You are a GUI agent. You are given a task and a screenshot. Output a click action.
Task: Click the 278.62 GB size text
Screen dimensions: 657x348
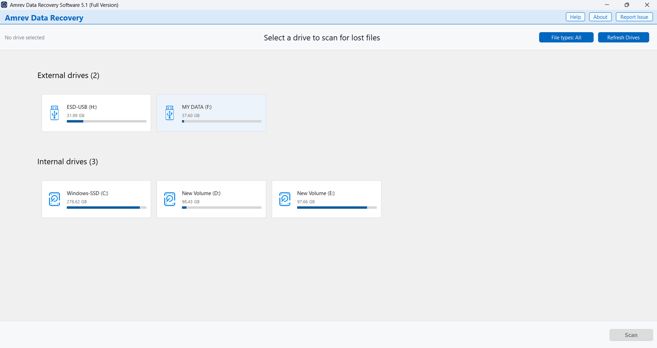[77, 202]
